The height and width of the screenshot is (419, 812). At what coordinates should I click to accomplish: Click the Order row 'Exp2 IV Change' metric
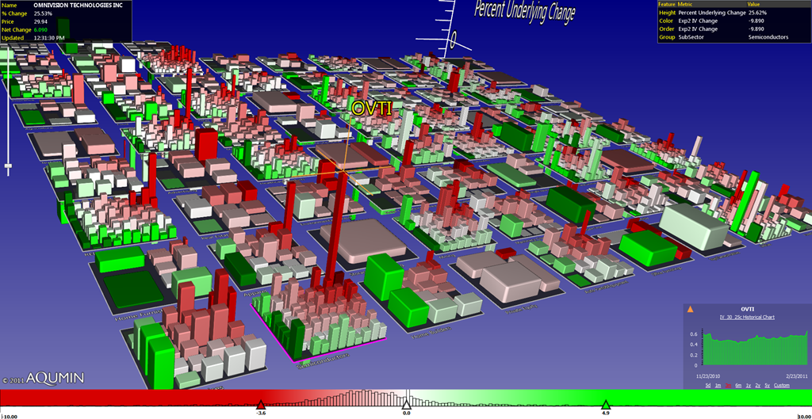(x=698, y=29)
